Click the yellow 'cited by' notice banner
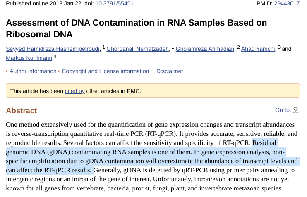Screen dimensions: 307x197 207,91
